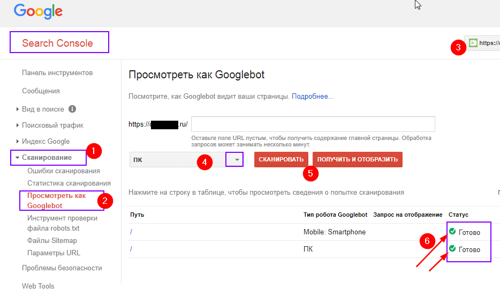Open Статистика сканирования page

click(x=69, y=183)
